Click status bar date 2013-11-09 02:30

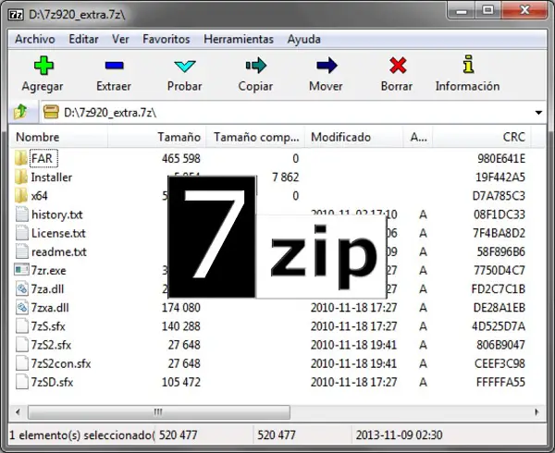[399, 435]
